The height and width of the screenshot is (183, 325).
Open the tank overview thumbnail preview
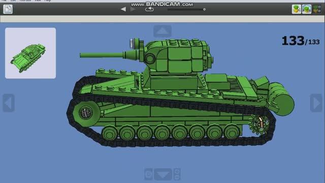tap(30, 53)
